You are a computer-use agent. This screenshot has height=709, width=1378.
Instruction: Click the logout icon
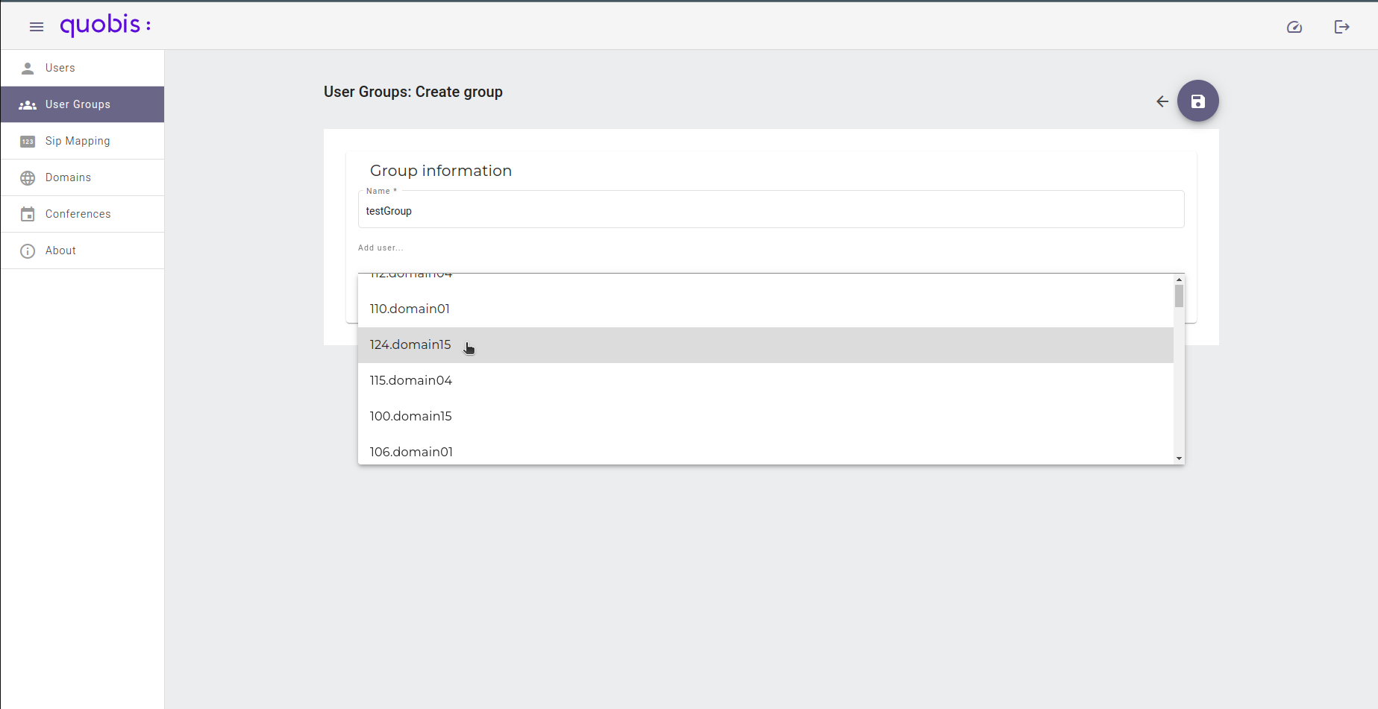1342,27
